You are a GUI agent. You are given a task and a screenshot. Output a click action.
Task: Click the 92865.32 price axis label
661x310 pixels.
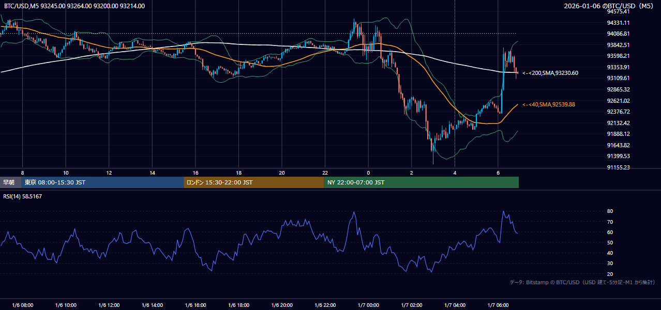tap(618, 89)
